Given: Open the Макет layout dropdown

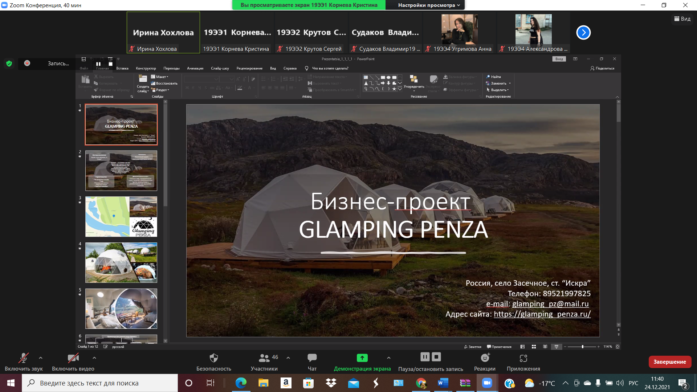Looking at the screenshot, I should pos(160,77).
